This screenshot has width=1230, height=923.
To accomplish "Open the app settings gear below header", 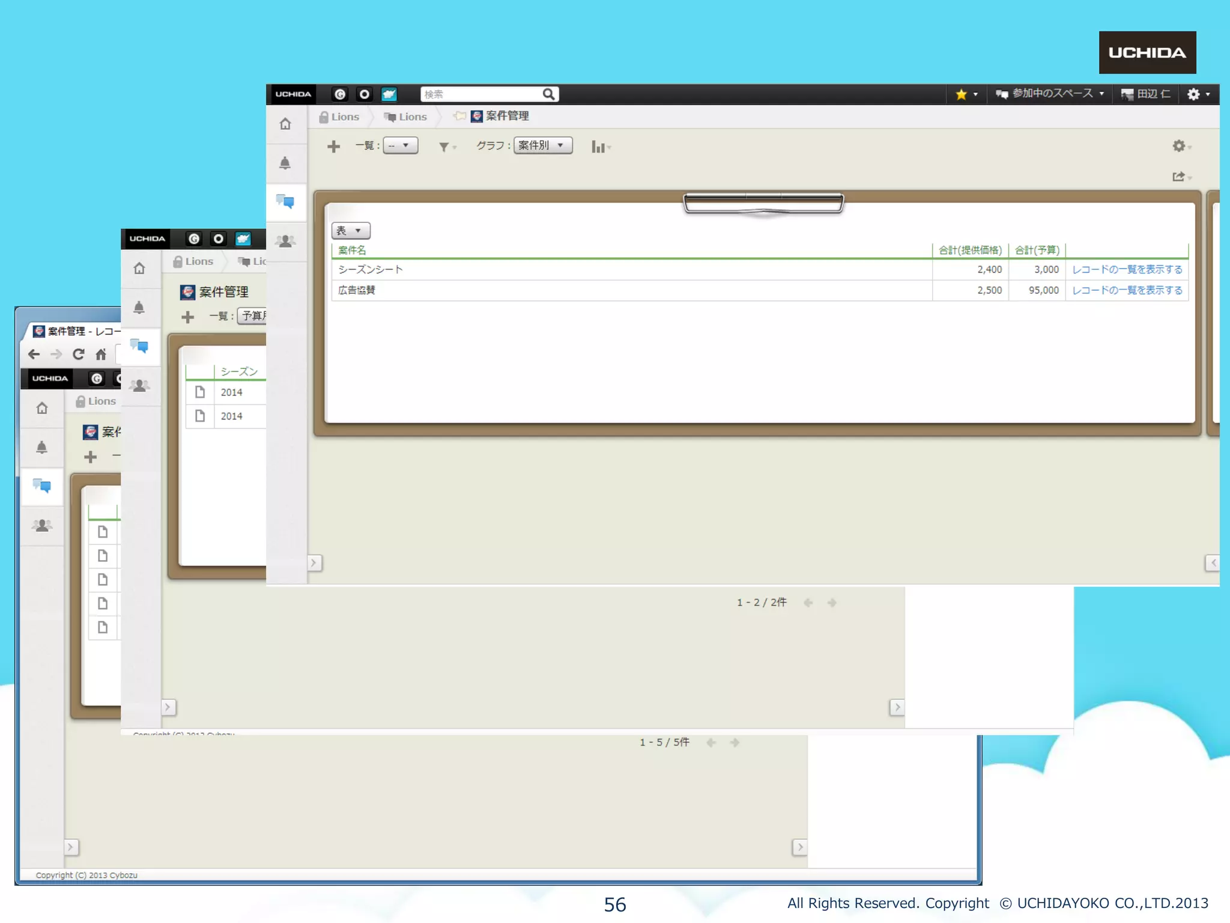I will point(1179,146).
